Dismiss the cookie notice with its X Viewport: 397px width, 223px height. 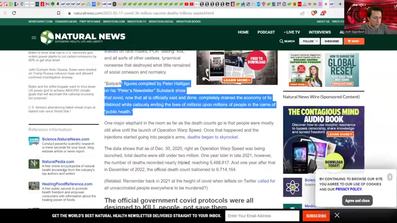point(390,177)
